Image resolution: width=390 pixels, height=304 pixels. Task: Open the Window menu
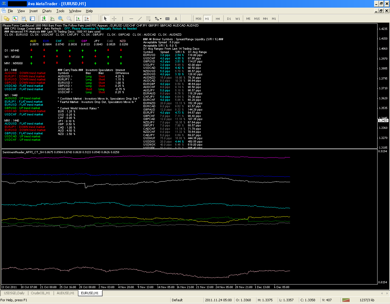coord(75,11)
